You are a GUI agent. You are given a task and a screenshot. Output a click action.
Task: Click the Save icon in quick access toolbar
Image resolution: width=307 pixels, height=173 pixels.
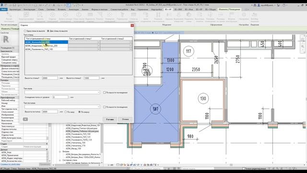coord(14,5)
